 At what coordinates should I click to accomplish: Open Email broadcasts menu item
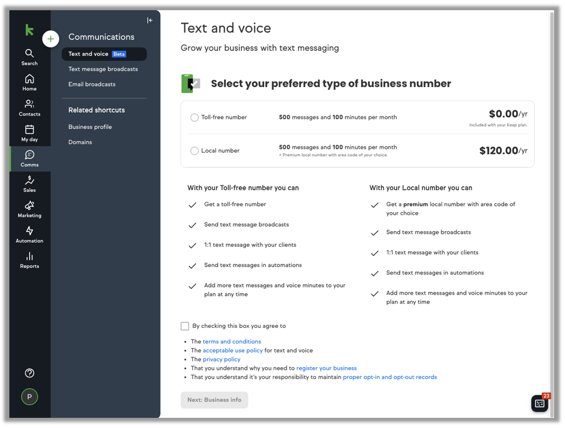(x=92, y=85)
